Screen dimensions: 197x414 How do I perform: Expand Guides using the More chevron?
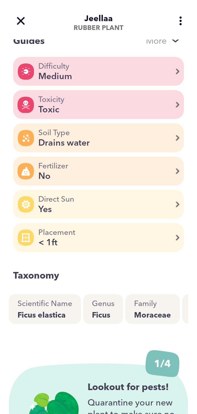pyautogui.click(x=175, y=41)
